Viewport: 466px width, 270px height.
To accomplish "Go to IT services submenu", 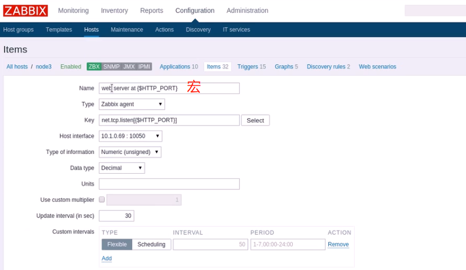I will pyautogui.click(x=236, y=29).
